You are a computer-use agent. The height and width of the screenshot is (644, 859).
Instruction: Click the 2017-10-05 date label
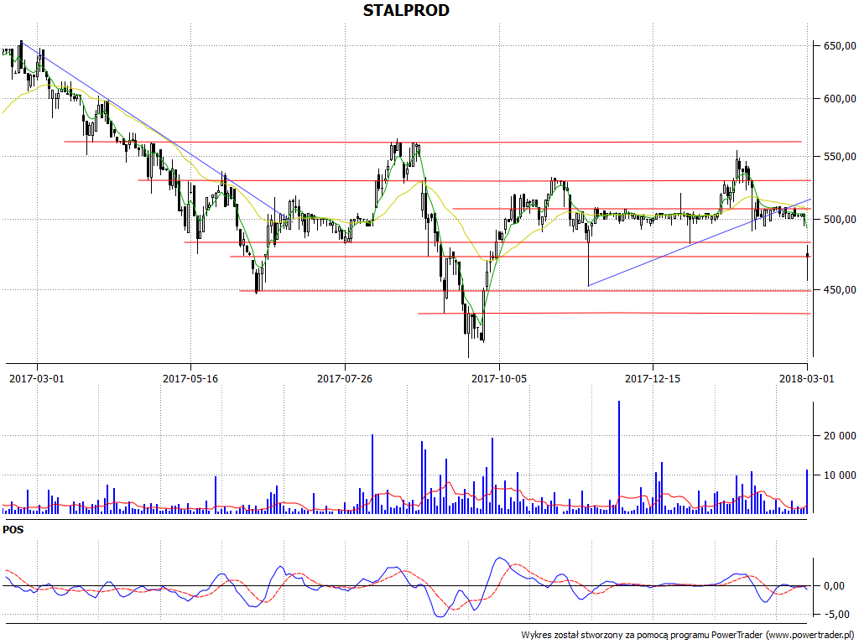coord(498,378)
